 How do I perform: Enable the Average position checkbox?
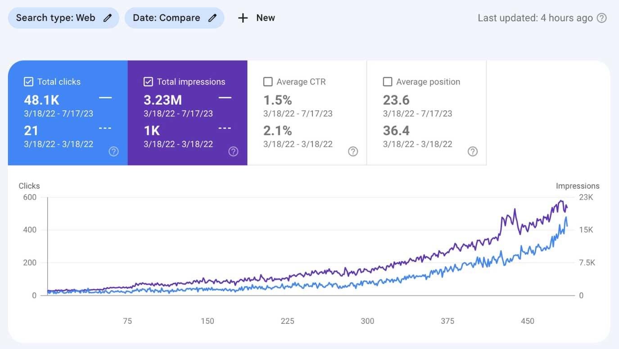tap(387, 82)
